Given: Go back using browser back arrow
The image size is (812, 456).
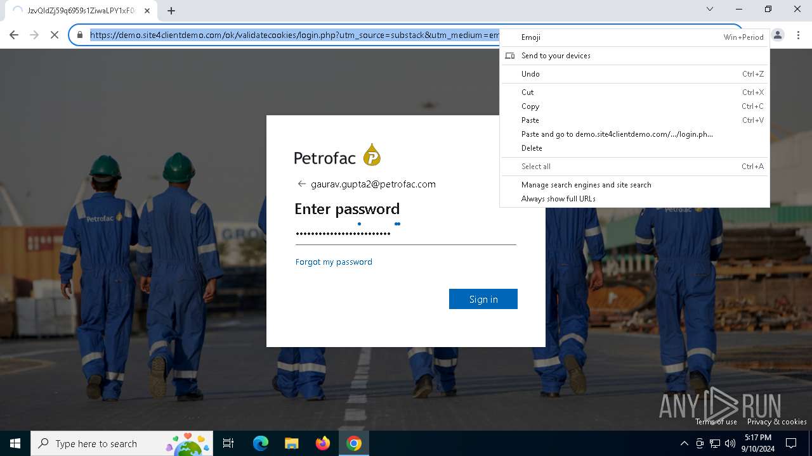Looking at the screenshot, I should (14, 35).
